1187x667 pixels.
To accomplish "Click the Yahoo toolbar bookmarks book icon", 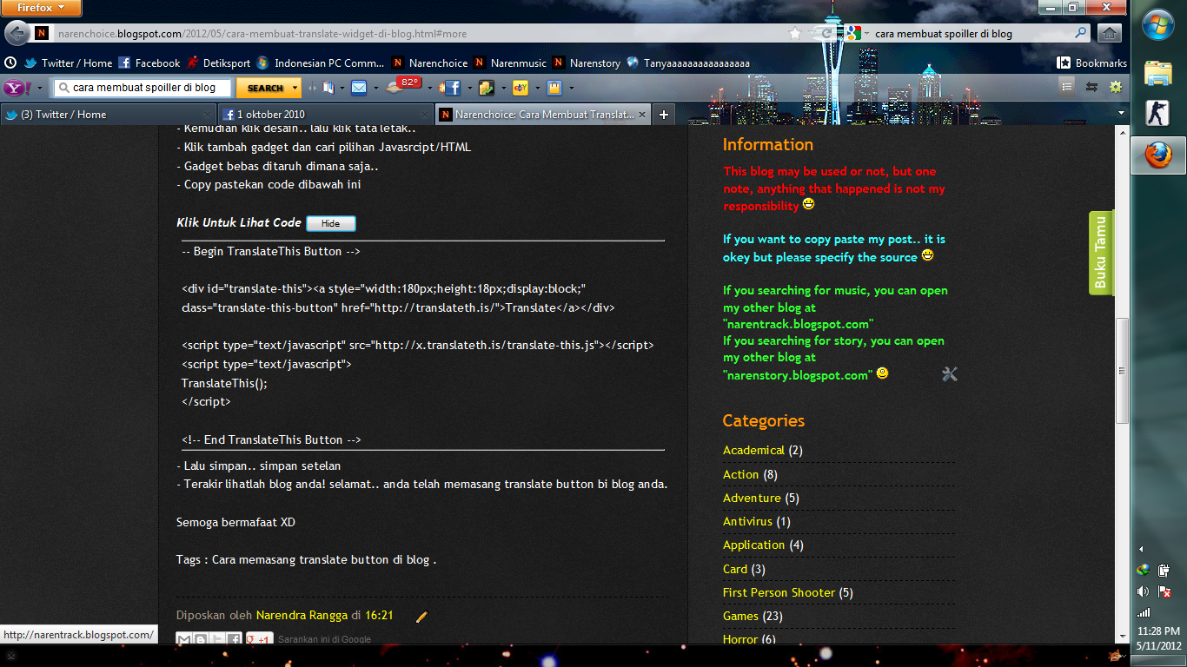I will [x=328, y=88].
